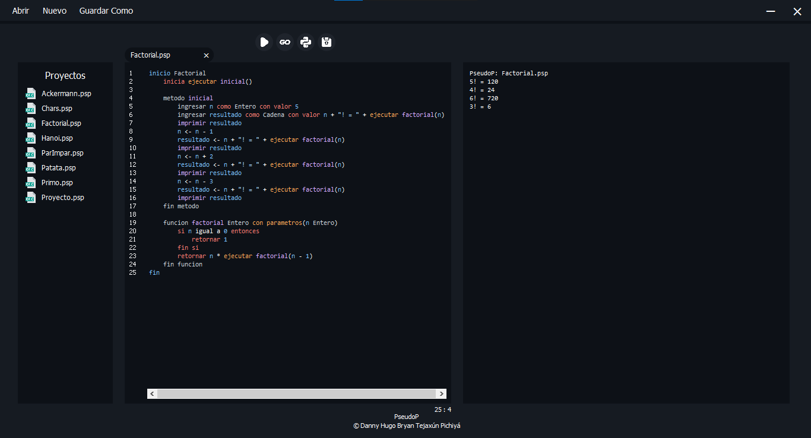
Task: Click the cursor position "25 : 4" indicator
Action: [443, 410]
